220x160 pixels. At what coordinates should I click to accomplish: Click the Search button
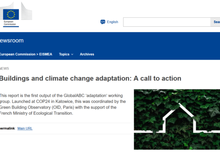click(215, 22)
